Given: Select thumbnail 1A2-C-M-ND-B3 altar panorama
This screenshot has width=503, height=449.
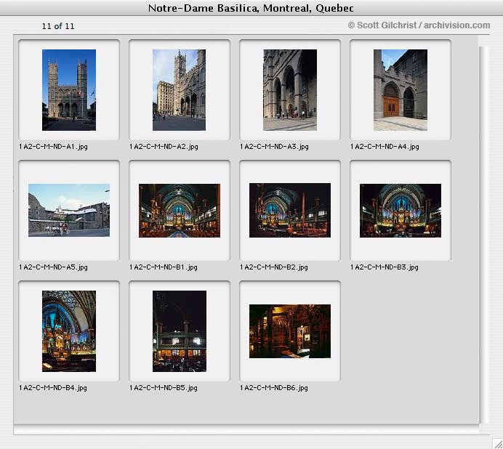Looking at the screenshot, I should (401, 211).
